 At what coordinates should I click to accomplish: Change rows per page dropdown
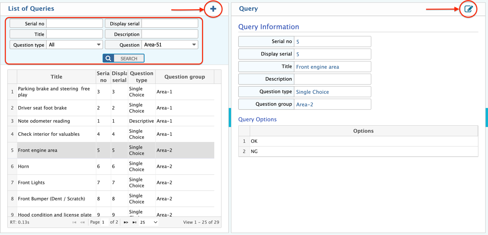click(x=149, y=222)
